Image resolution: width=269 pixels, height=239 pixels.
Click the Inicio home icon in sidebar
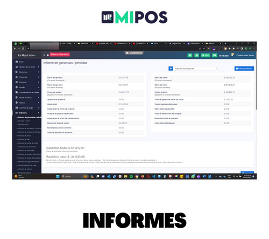pos(17,62)
